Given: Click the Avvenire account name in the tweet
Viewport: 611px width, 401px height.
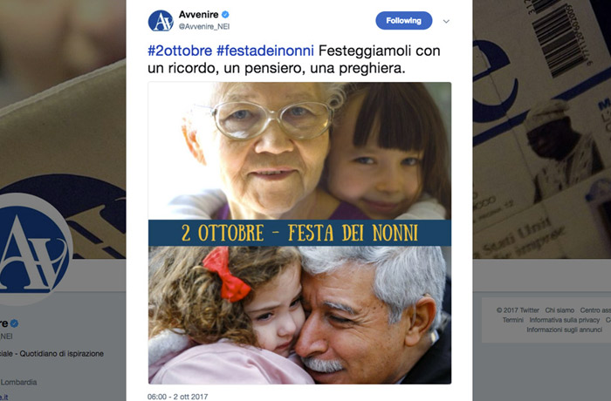Looking at the screenshot, I should (198, 15).
